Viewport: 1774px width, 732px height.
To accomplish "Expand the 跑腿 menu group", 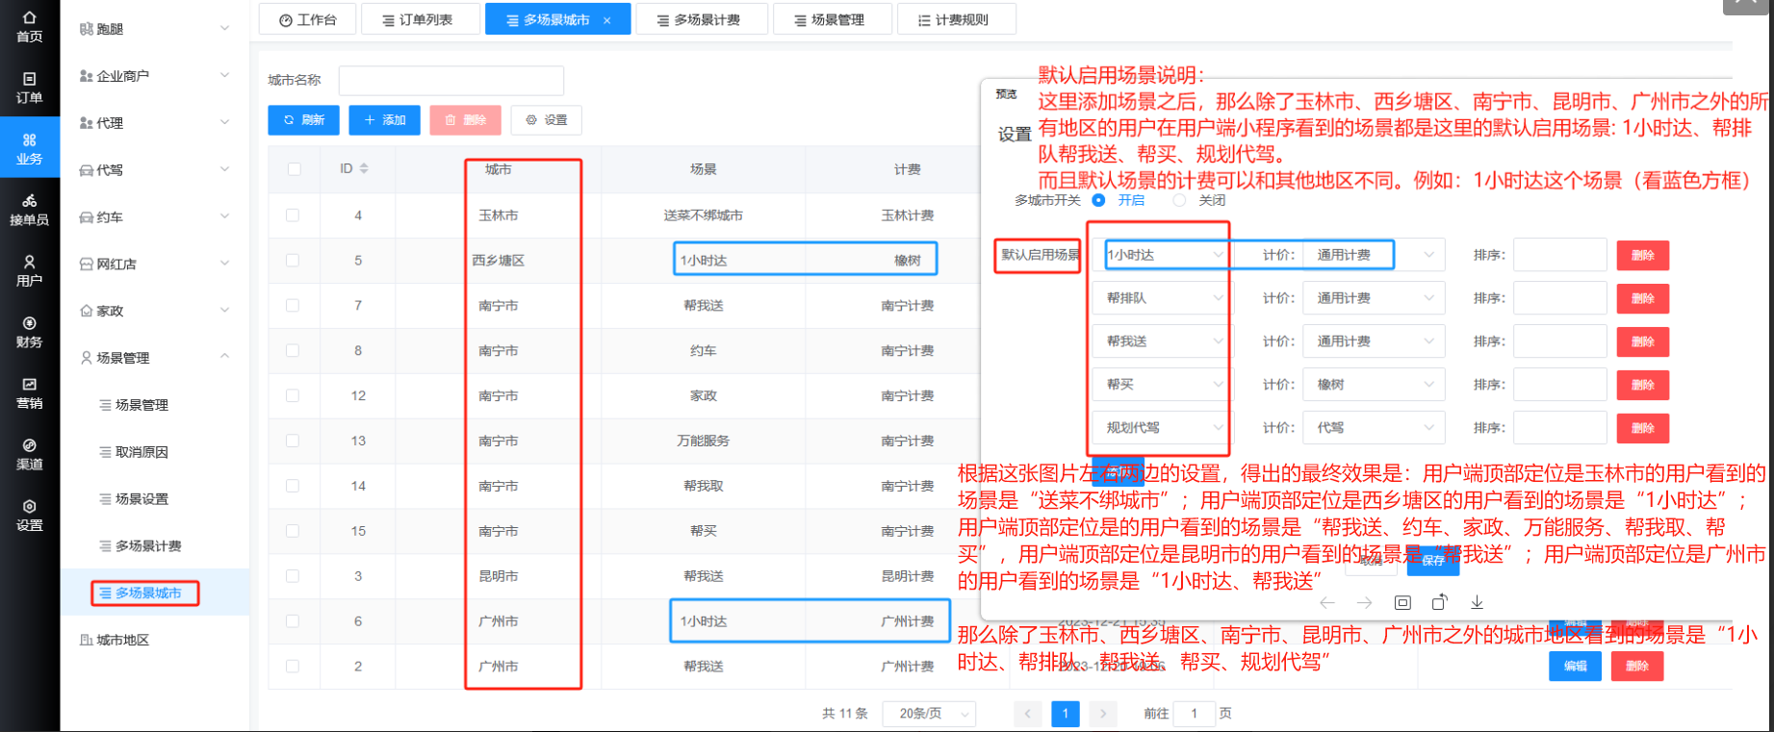I will click(154, 29).
